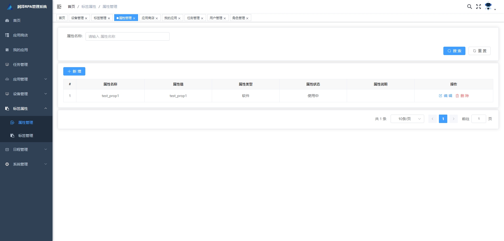Click 标签属性 in the breadcrumb

[89, 7]
